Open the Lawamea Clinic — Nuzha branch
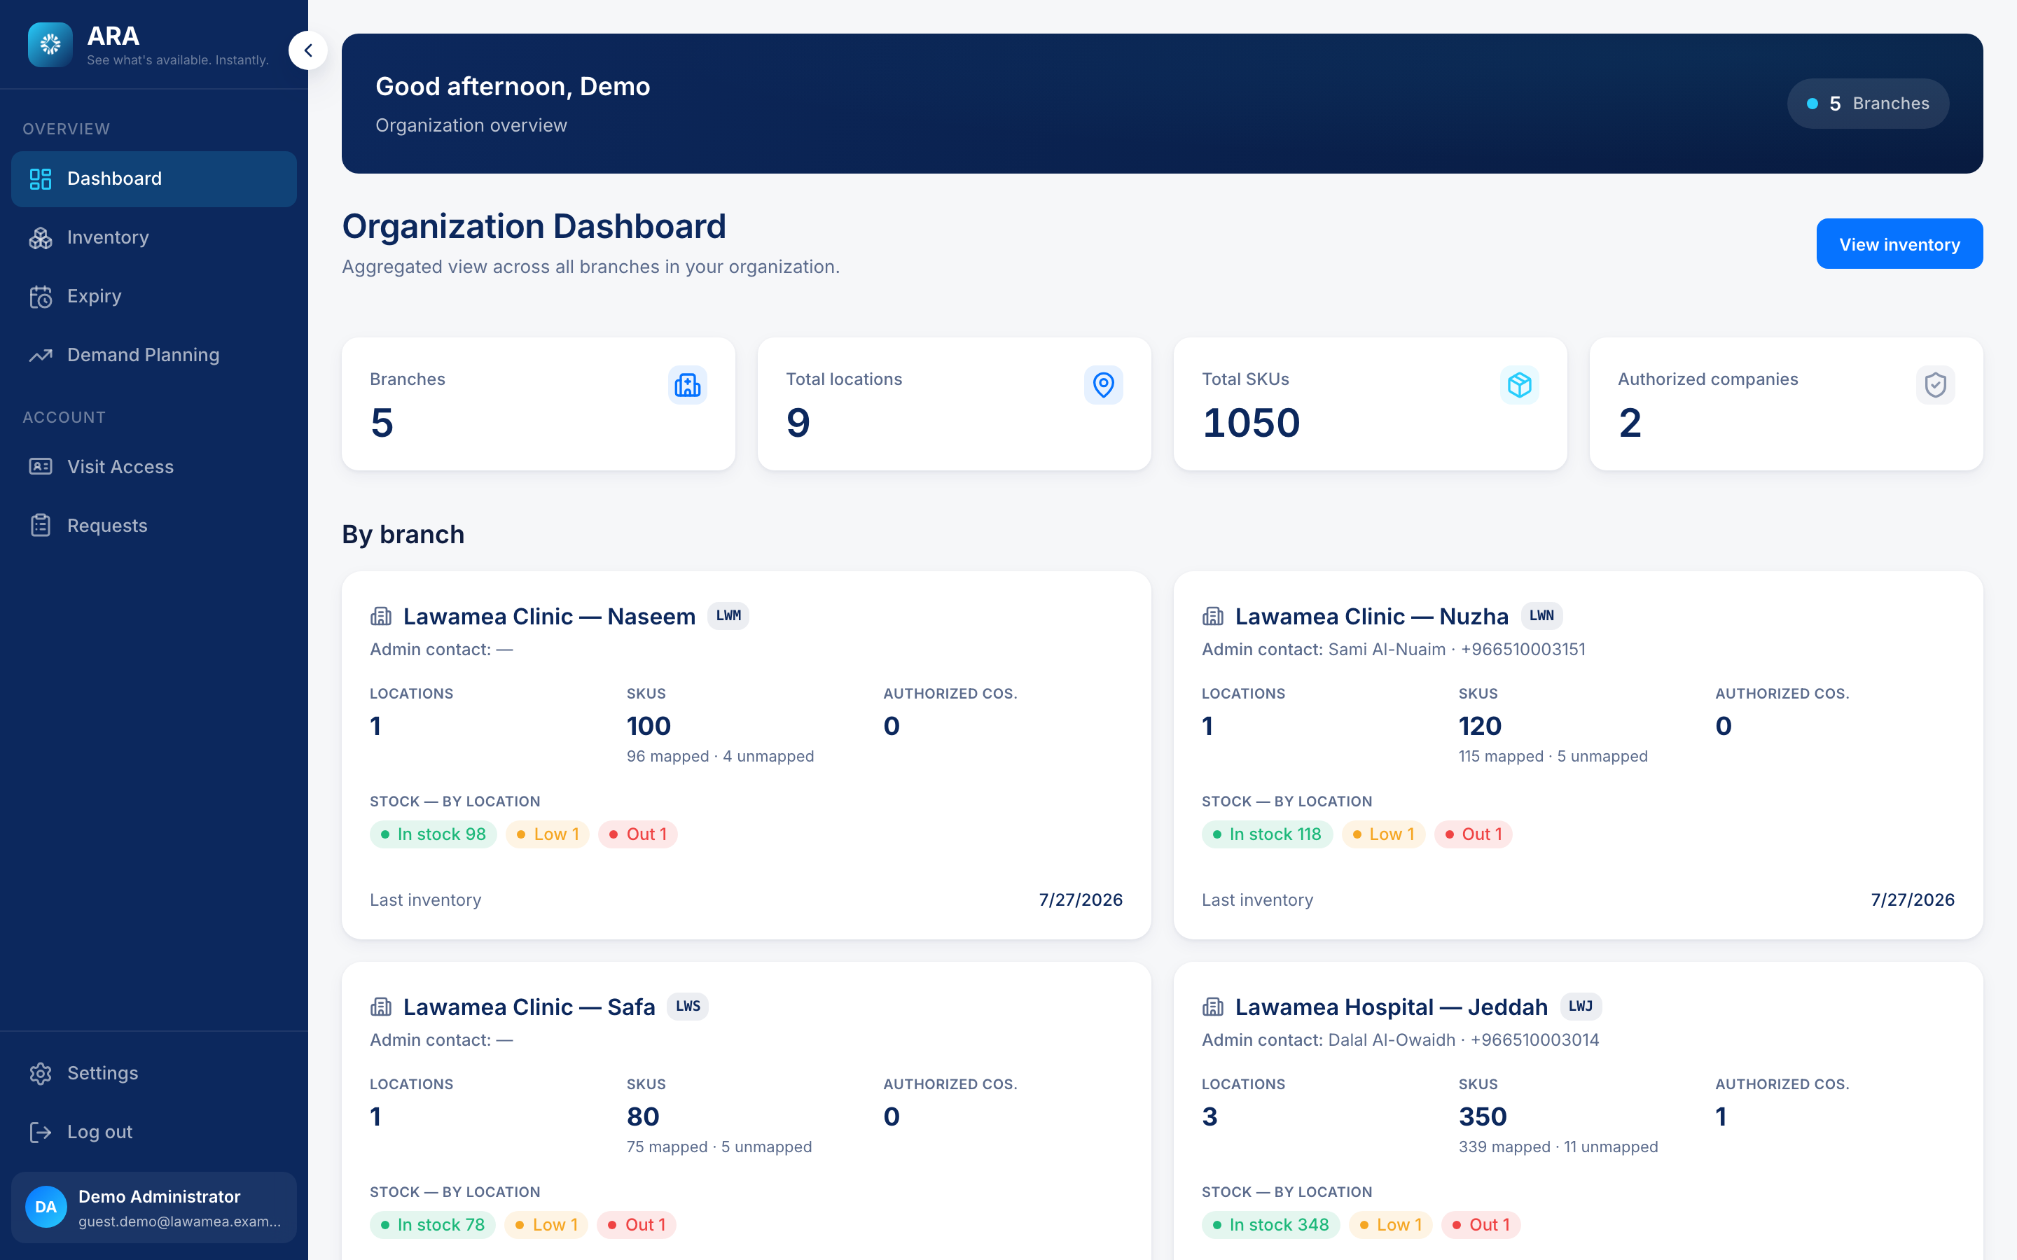The width and height of the screenshot is (2017, 1260). [x=1372, y=617]
